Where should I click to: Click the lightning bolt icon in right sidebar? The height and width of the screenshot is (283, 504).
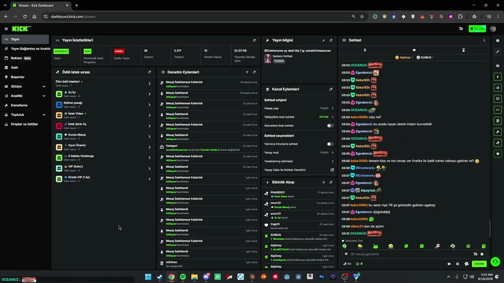pyautogui.click(x=498, y=77)
